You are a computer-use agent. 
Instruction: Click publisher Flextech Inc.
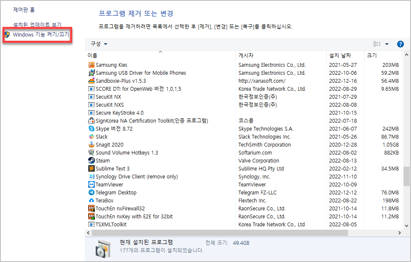click(x=252, y=200)
